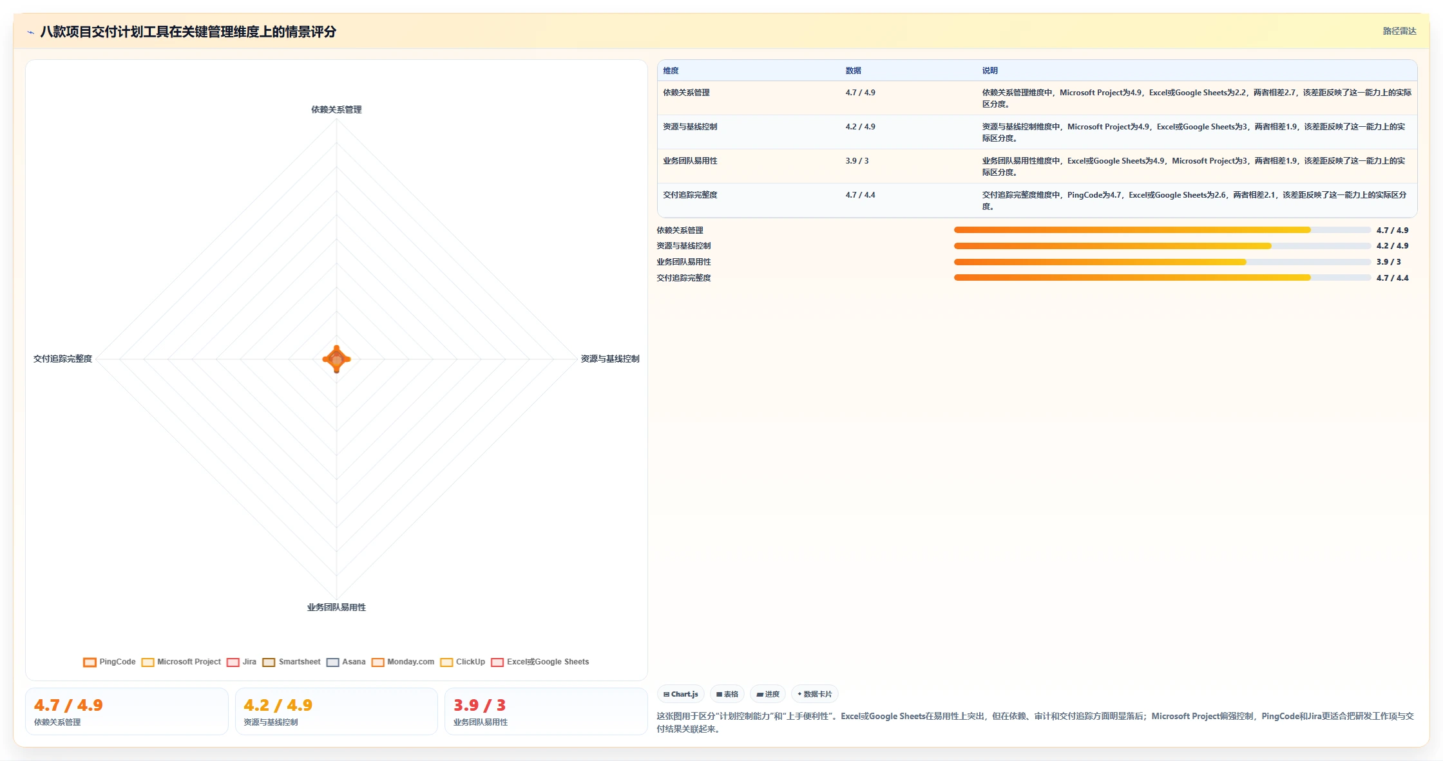Click table data cell 3.9 / 3

tap(857, 161)
